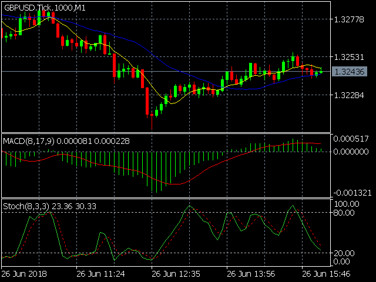The image size is (376, 282).
Task: Select the 1.32778 price axis label
Action: (349, 19)
